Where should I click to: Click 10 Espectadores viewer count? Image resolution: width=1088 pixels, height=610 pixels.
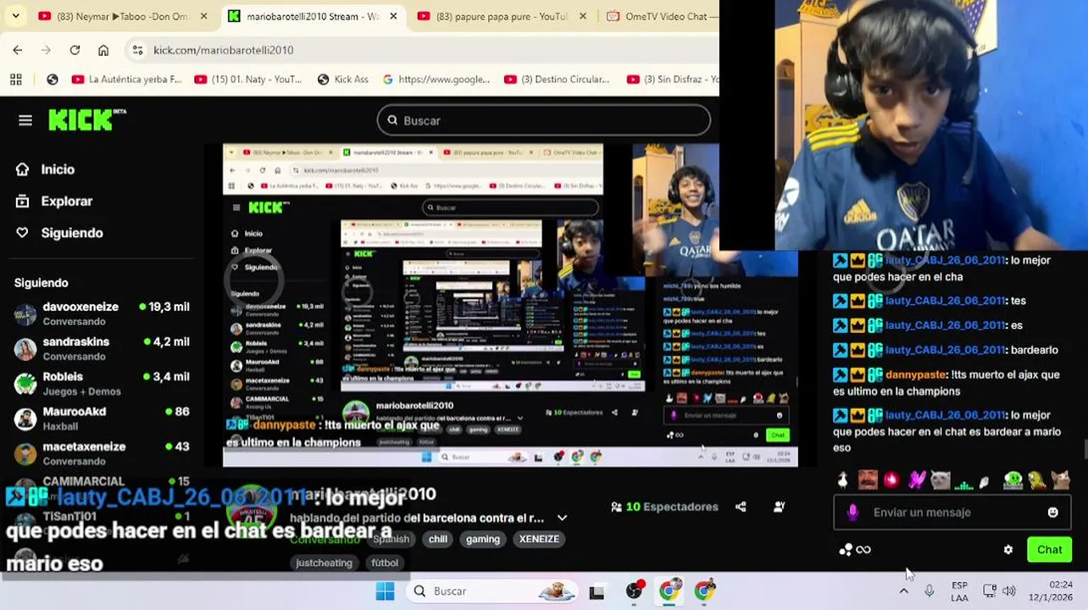(x=665, y=507)
